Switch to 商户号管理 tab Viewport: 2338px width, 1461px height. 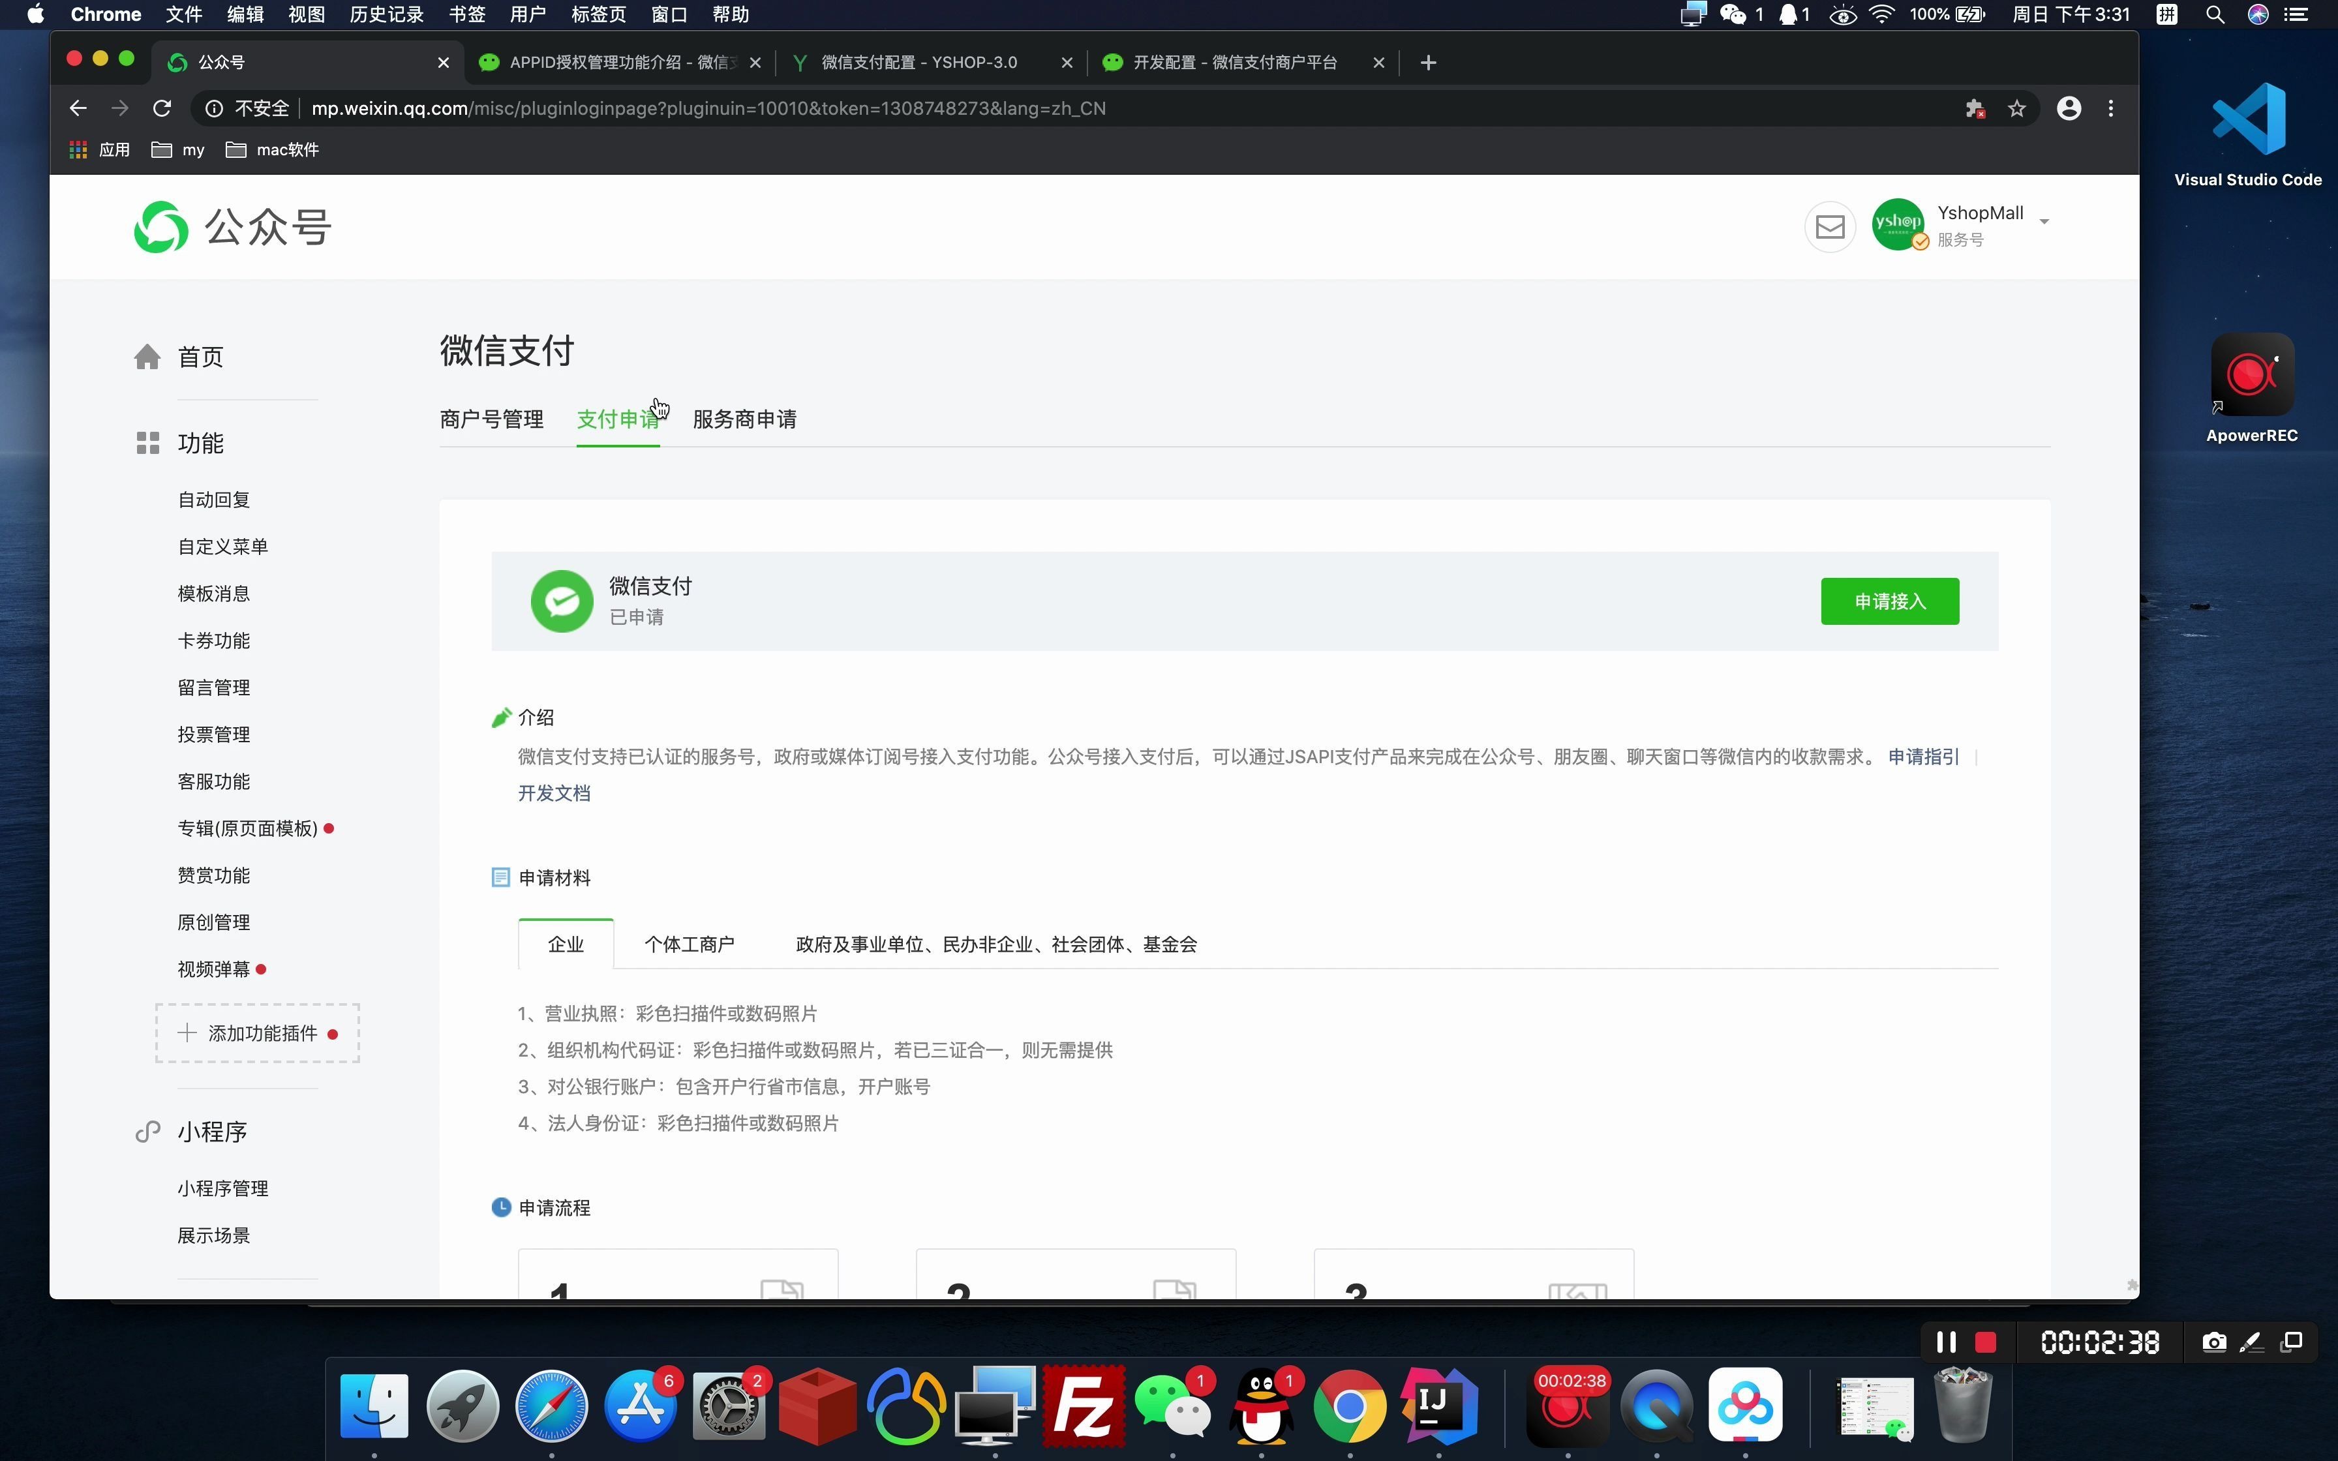(491, 418)
